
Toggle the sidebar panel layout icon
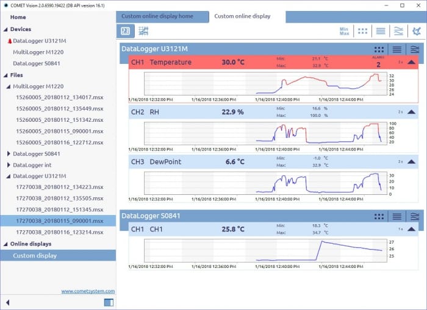point(109,302)
